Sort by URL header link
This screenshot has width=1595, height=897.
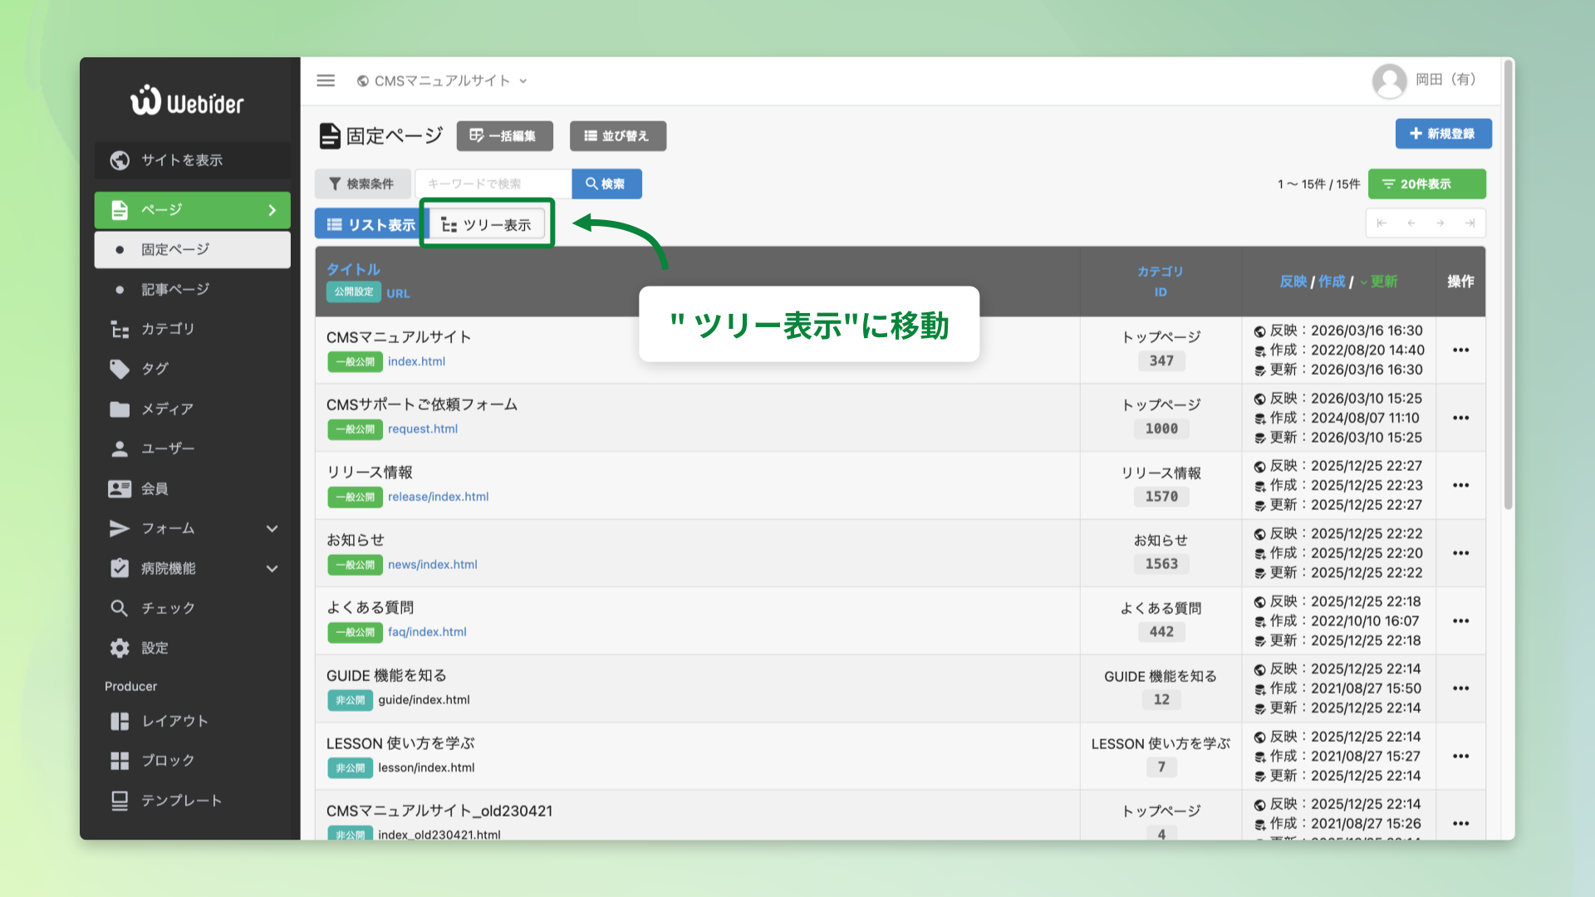click(x=398, y=293)
